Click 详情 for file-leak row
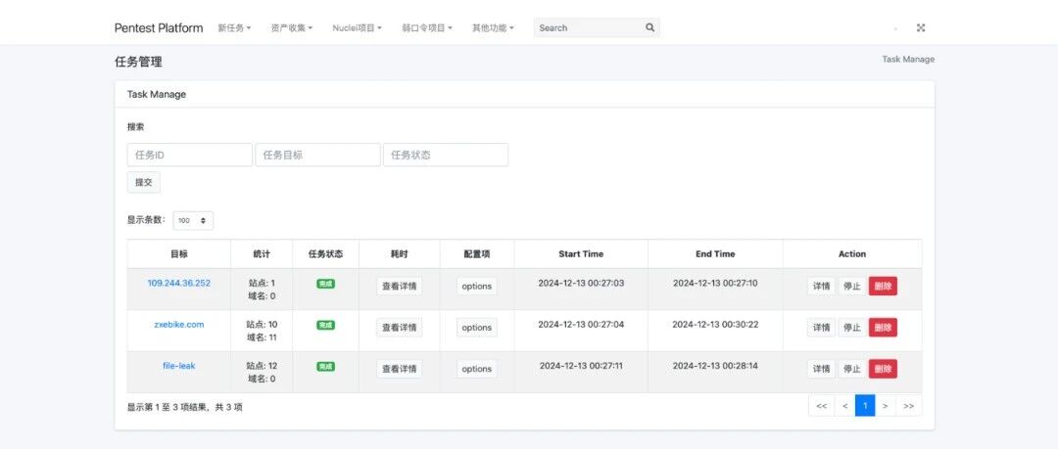 (821, 369)
